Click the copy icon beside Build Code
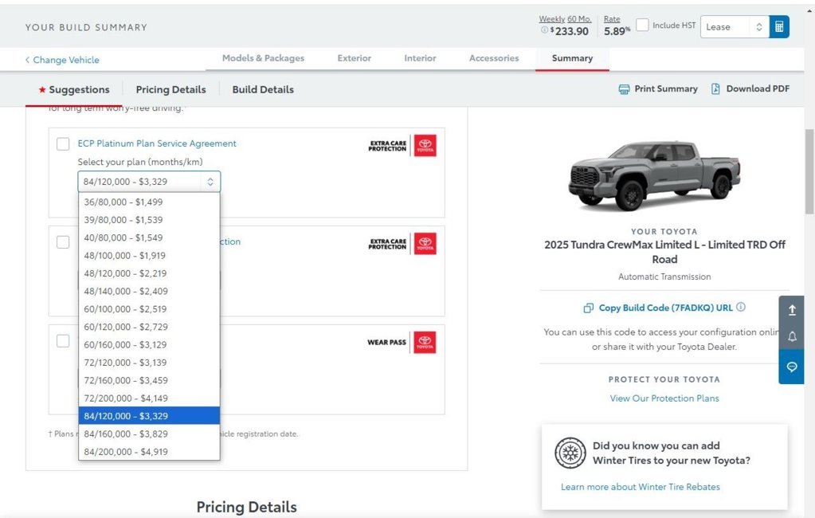 [x=589, y=308]
